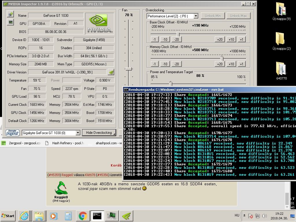Open Gigabyte GeForce GT 1030 GPU selector
The image size is (296, 222).
(51, 133)
